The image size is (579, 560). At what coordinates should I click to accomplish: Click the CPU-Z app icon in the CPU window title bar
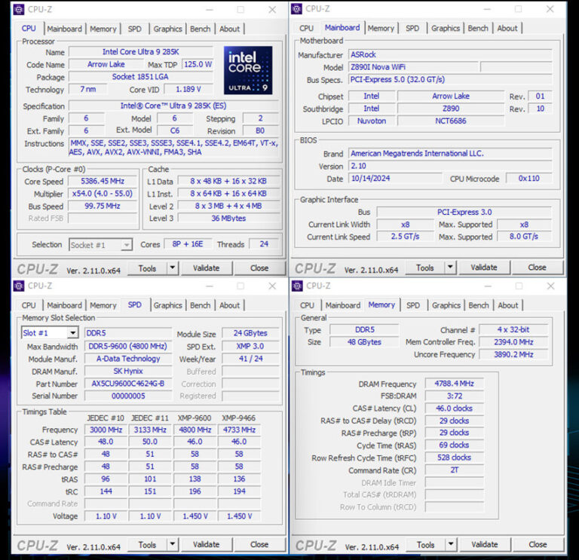pos(19,9)
